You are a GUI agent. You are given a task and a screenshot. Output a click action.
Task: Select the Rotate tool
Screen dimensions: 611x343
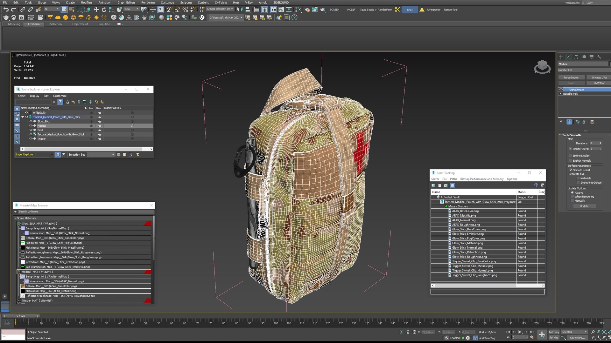[x=104, y=10]
